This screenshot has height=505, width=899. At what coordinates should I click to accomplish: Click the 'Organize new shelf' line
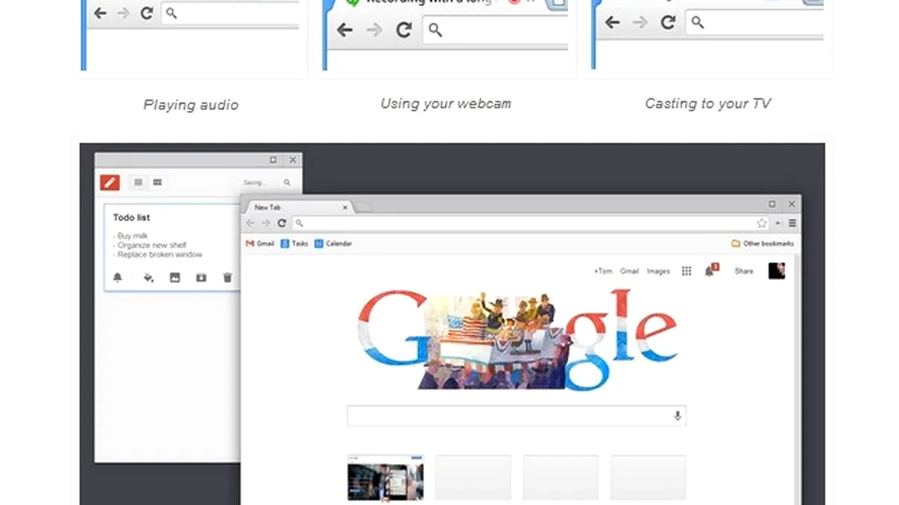tap(150, 245)
